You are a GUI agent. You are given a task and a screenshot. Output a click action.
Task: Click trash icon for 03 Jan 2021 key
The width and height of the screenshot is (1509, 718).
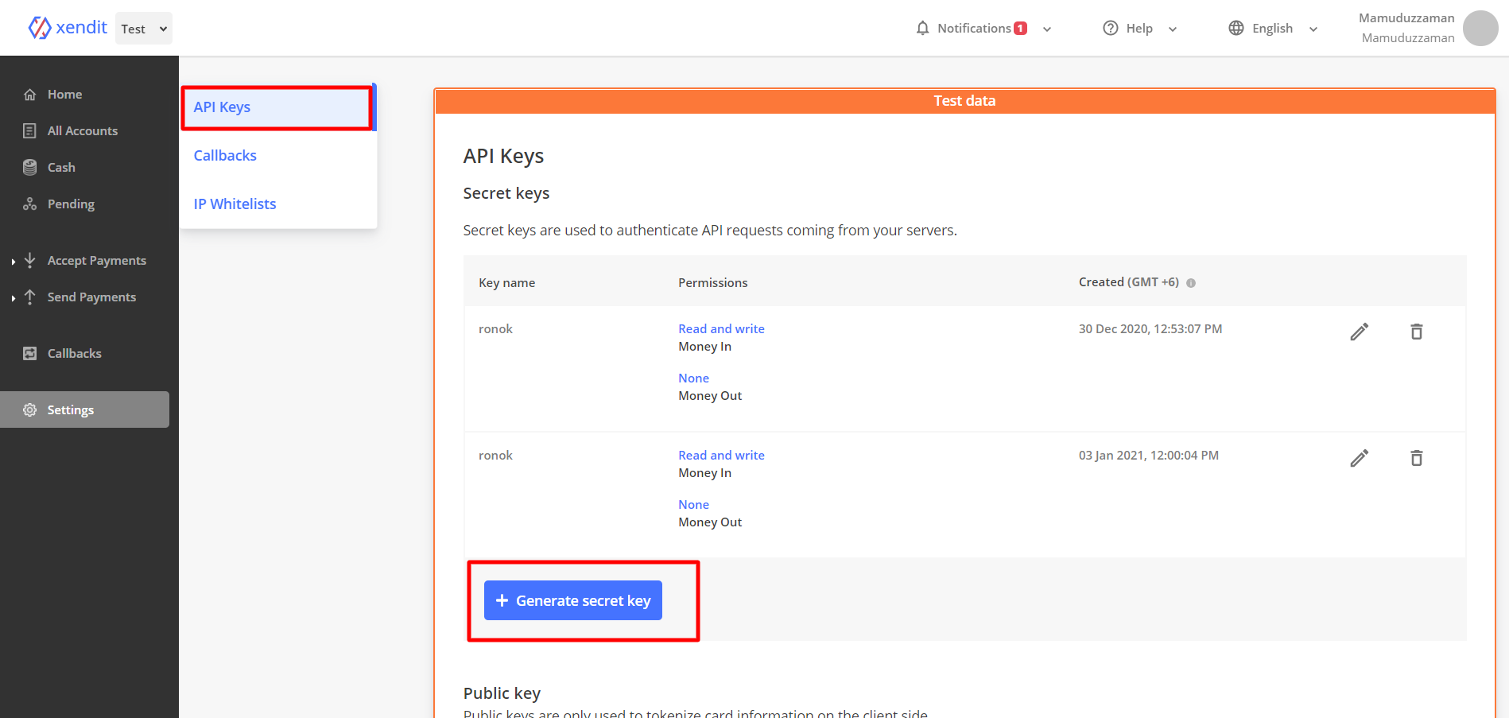tap(1416, 458)
